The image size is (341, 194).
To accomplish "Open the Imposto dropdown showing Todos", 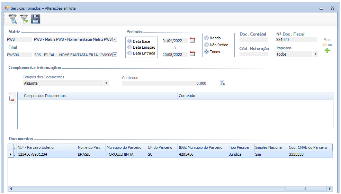I will [x=315, y=54].
